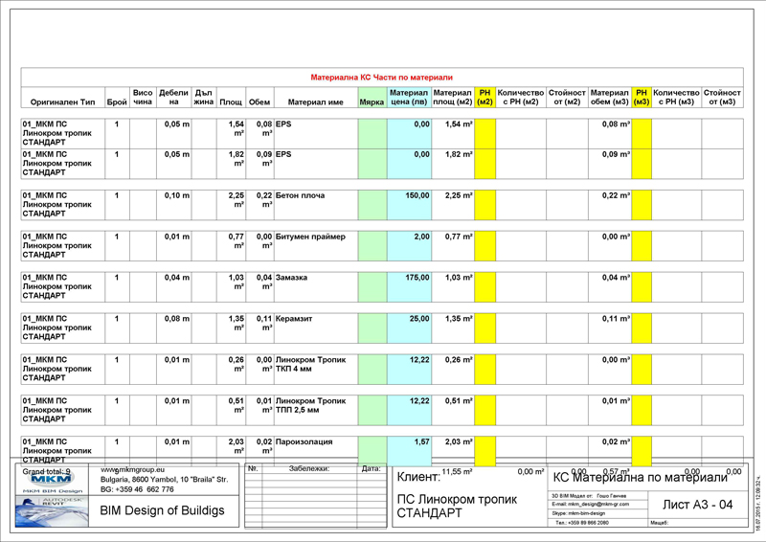This screenshot has height=542, width=766.
Task: Click the '0,57 m³' total volume value
Action: [x=617, y=472]
